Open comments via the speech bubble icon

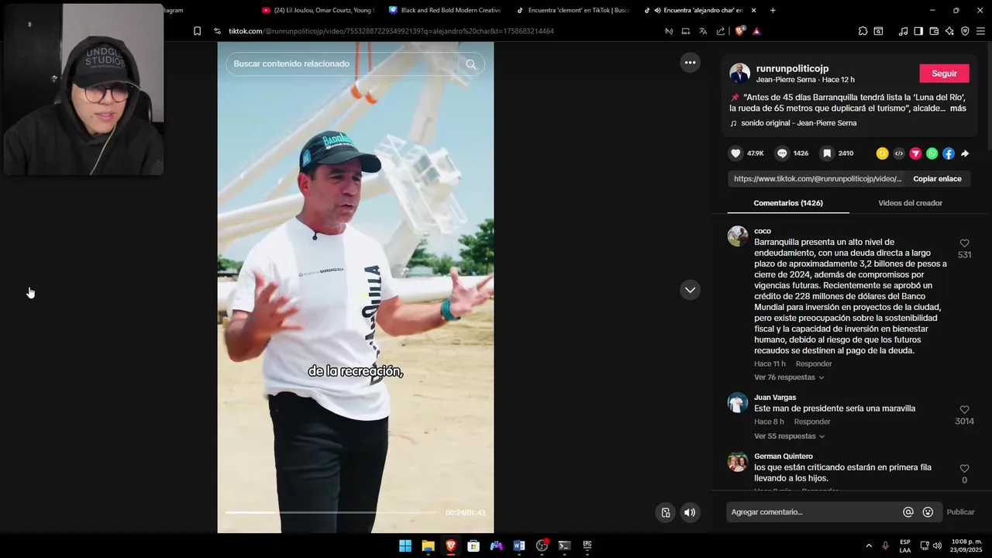click(x=782, y=153)
